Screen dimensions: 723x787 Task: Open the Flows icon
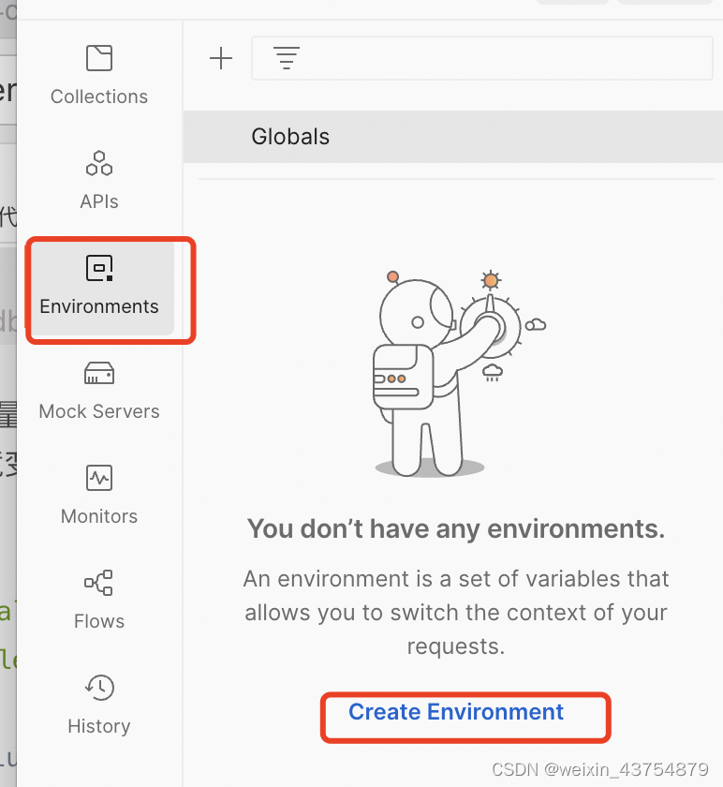(x=99, y=583)
